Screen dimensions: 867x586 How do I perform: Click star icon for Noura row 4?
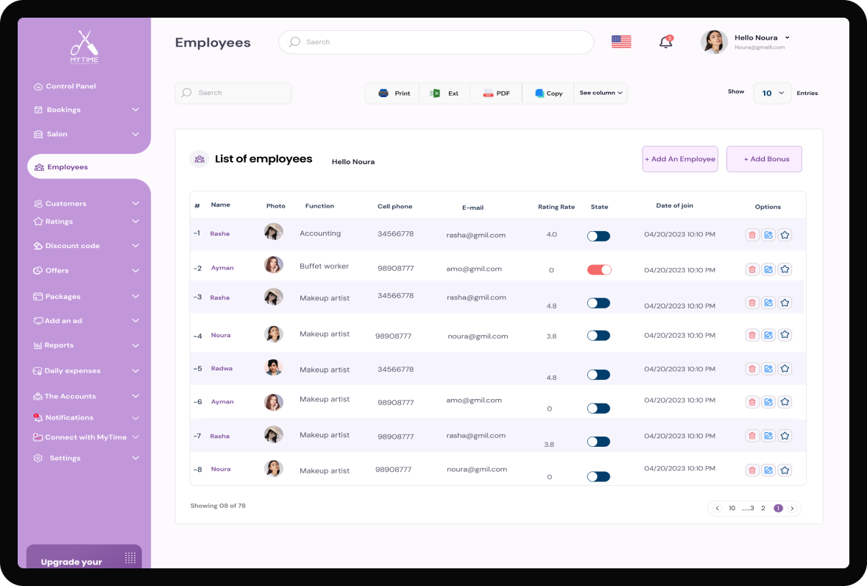tap(785, 335)
